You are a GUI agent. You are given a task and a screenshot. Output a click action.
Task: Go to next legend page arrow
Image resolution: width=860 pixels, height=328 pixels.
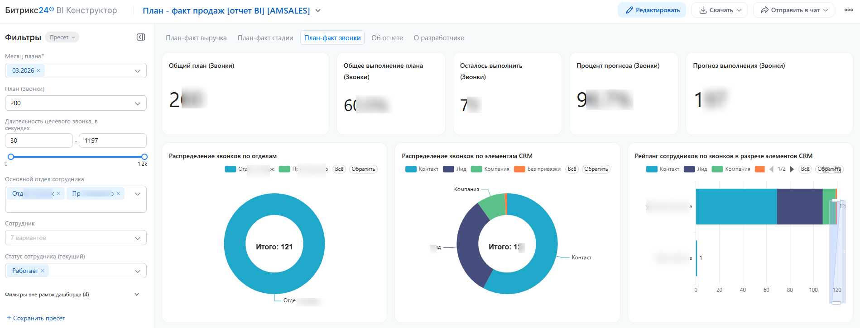point(792,169)
